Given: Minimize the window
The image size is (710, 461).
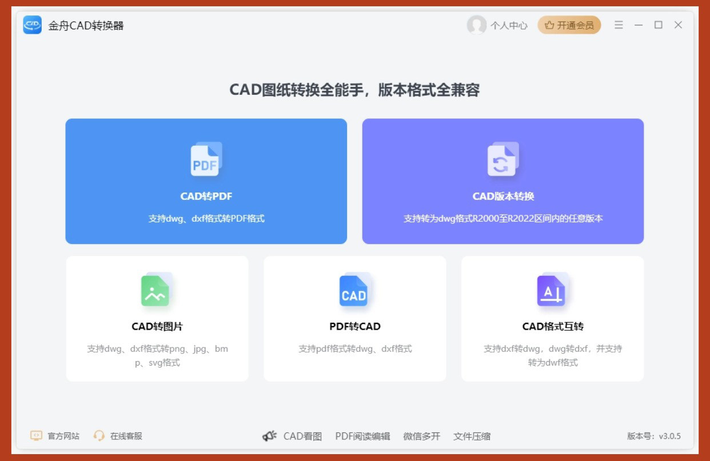Looking at the screenshot, I should click(x=639, y=25).
